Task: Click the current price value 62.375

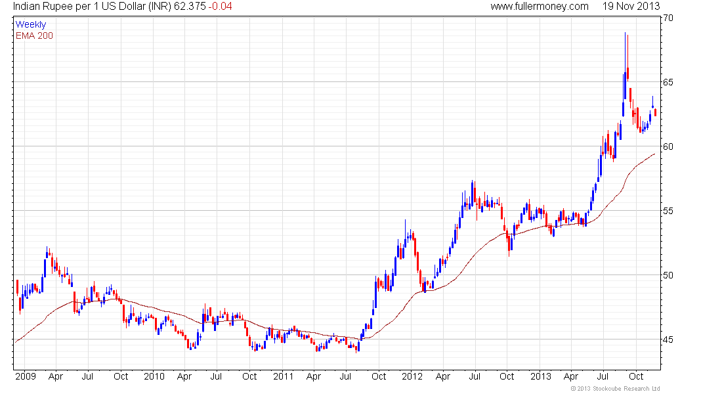Action: point(189,7)
